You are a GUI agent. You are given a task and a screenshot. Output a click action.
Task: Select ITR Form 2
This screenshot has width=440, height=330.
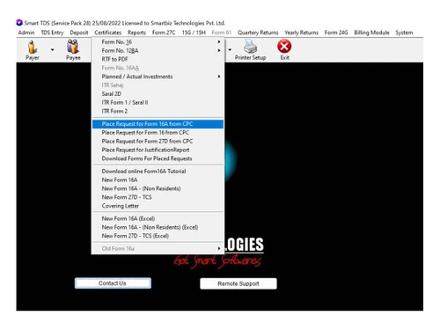[158, 111]
